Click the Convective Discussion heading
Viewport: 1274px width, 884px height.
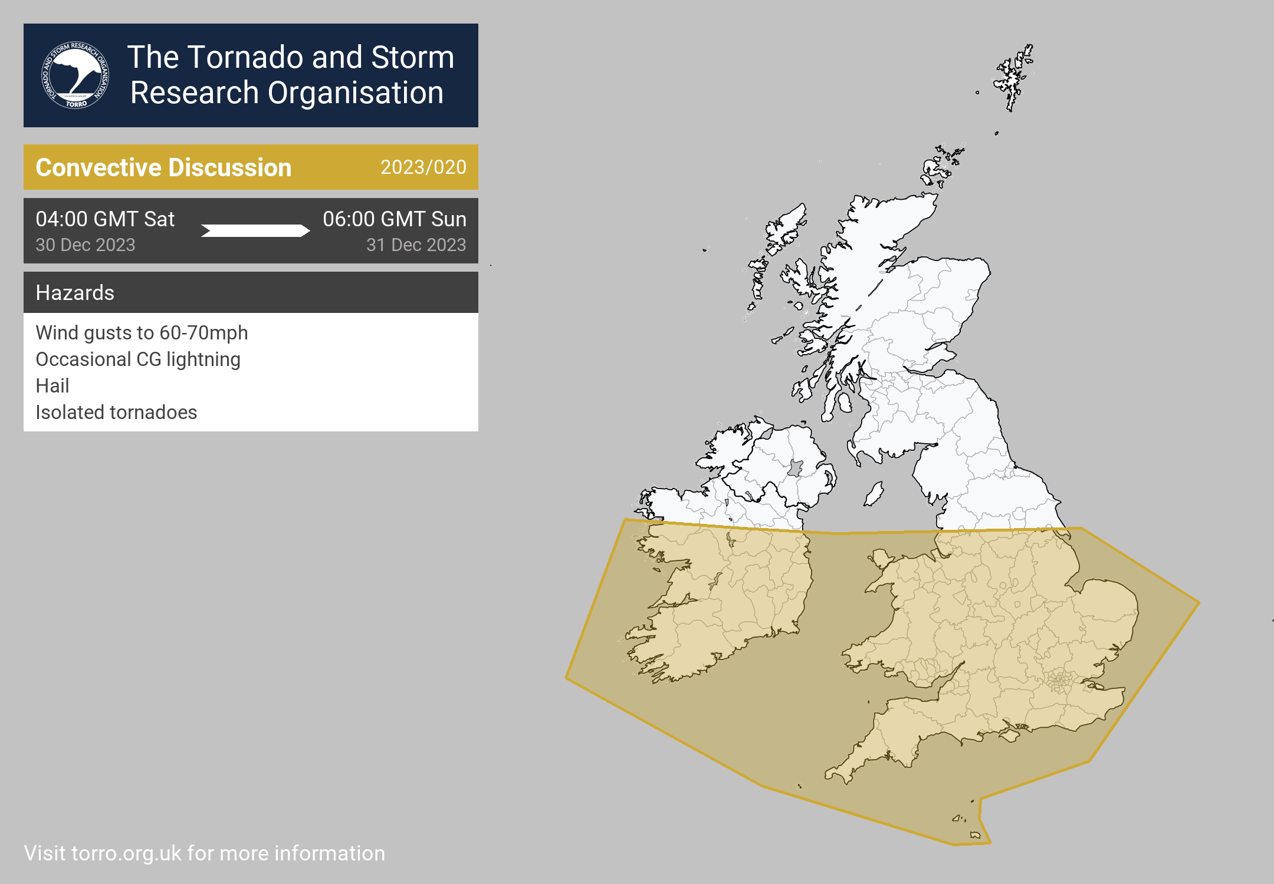click(x=163, y=167)
